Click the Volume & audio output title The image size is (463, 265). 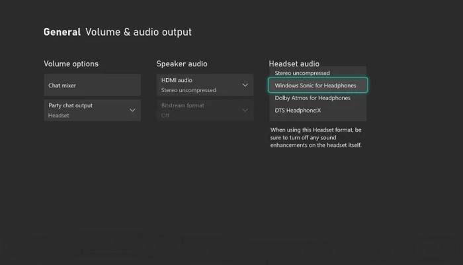(x=138, y=32)
